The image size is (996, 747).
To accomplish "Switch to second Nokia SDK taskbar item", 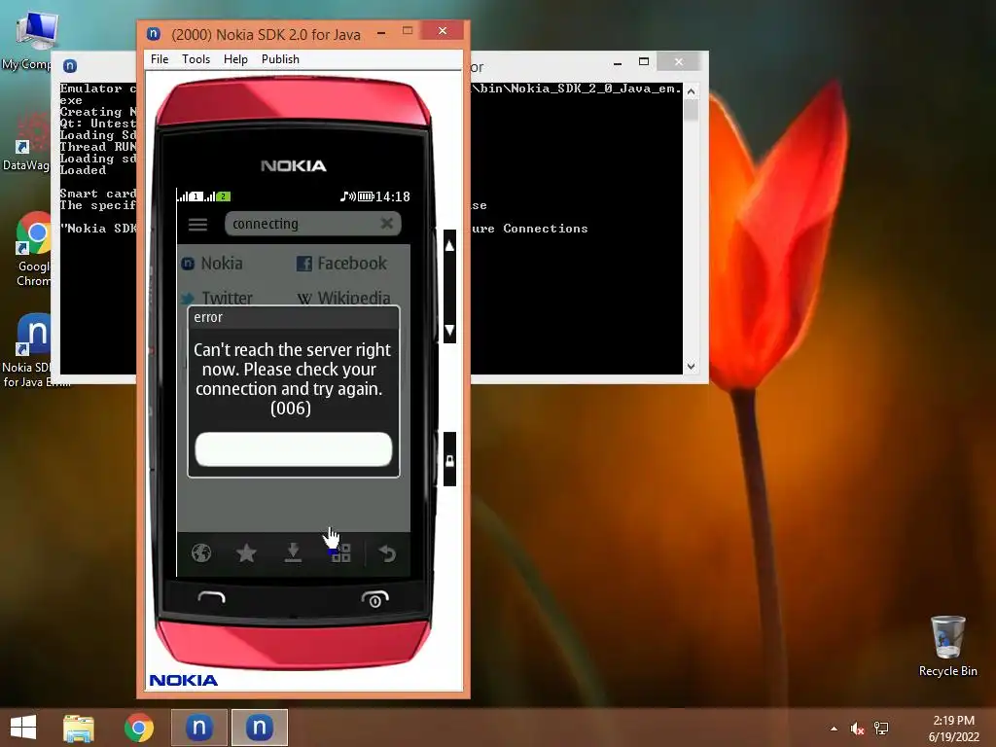I will pos(259,728).
